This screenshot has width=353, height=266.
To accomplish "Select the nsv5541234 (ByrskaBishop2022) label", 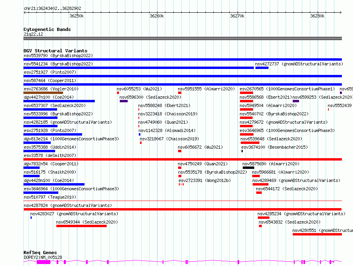I will point(58,64).
